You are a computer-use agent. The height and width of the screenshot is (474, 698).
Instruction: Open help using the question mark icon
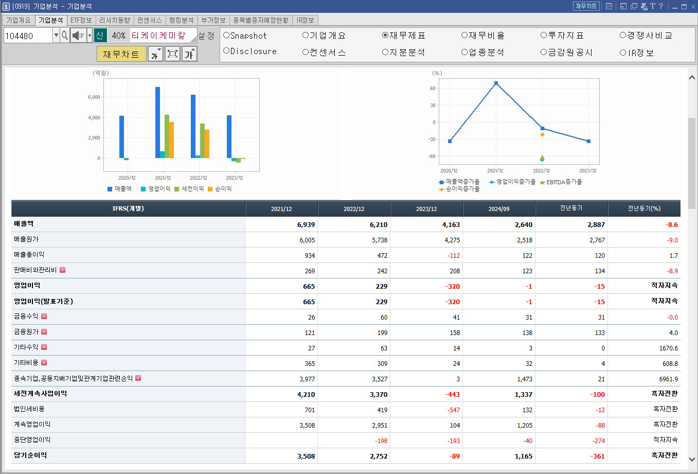[x=661, y=7]
